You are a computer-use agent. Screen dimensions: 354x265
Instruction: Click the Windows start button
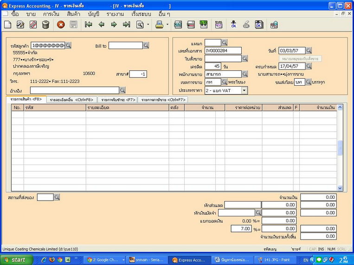16,260
